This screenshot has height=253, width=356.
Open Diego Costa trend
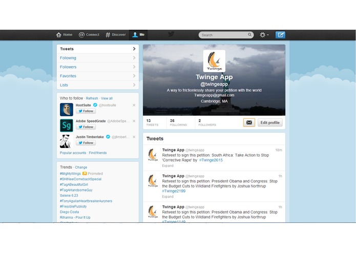click(69, 212)
